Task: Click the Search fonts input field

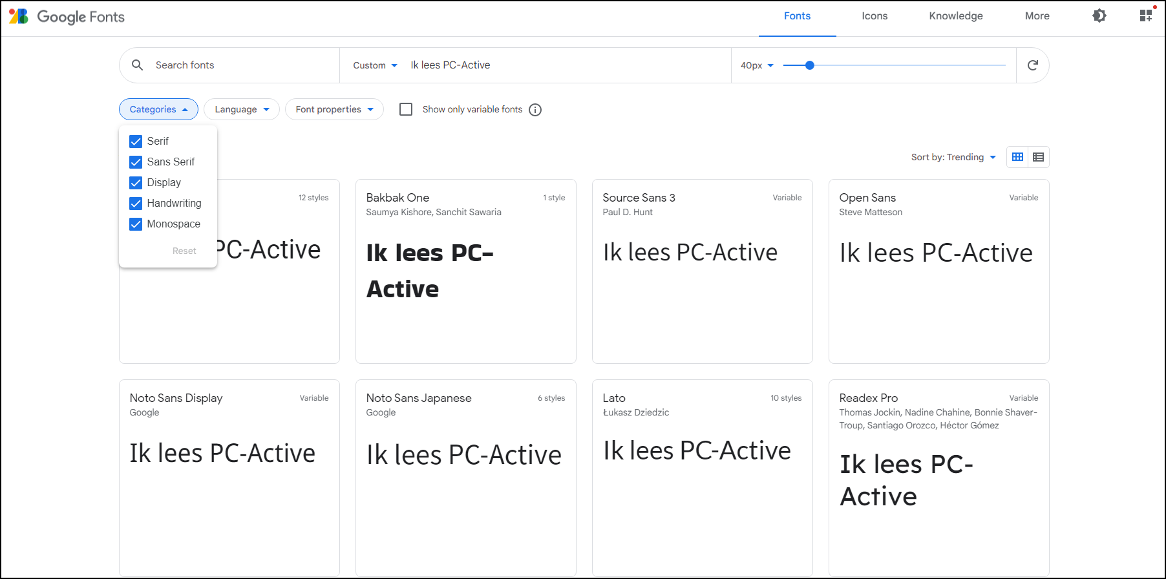Action: point(242,65)
